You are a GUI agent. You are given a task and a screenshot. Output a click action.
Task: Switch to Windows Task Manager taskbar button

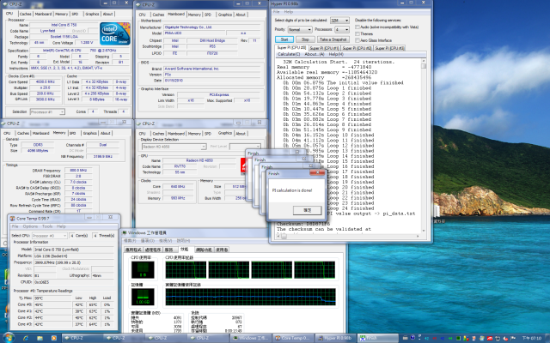(x=250, y=338)
